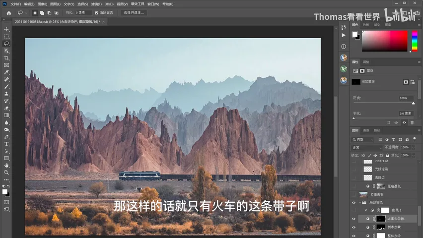
Task: Select the Hand tool
Action: [x=6, y=166]
